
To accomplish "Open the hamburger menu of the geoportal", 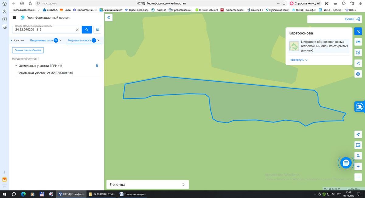I will 14,18.
